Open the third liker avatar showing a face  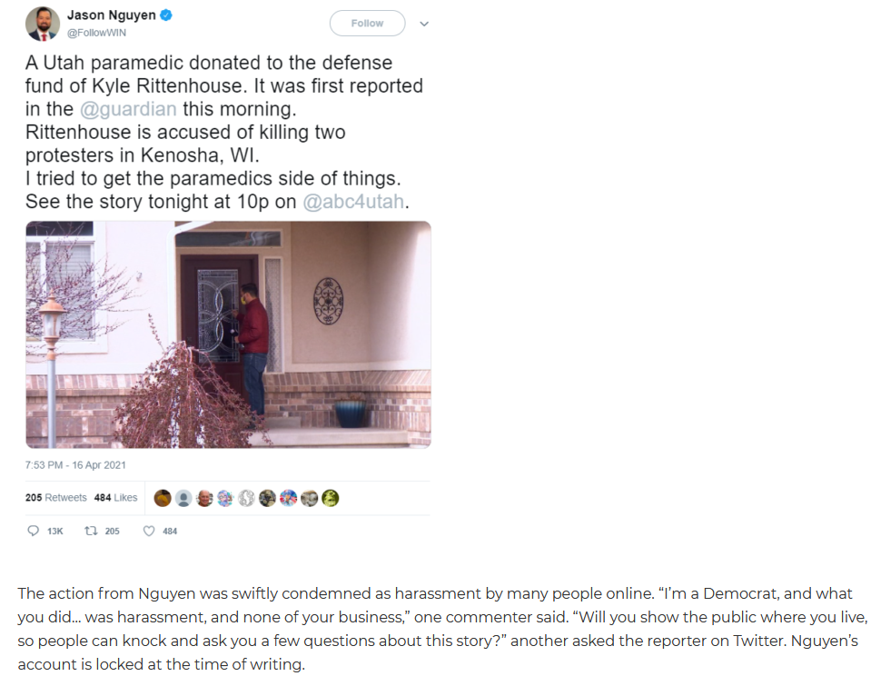pos(204,498)
